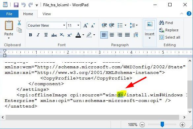This screenshot has width=193, height=129.
Task: Apply the text color A button
Action: (x=78, y=35)
